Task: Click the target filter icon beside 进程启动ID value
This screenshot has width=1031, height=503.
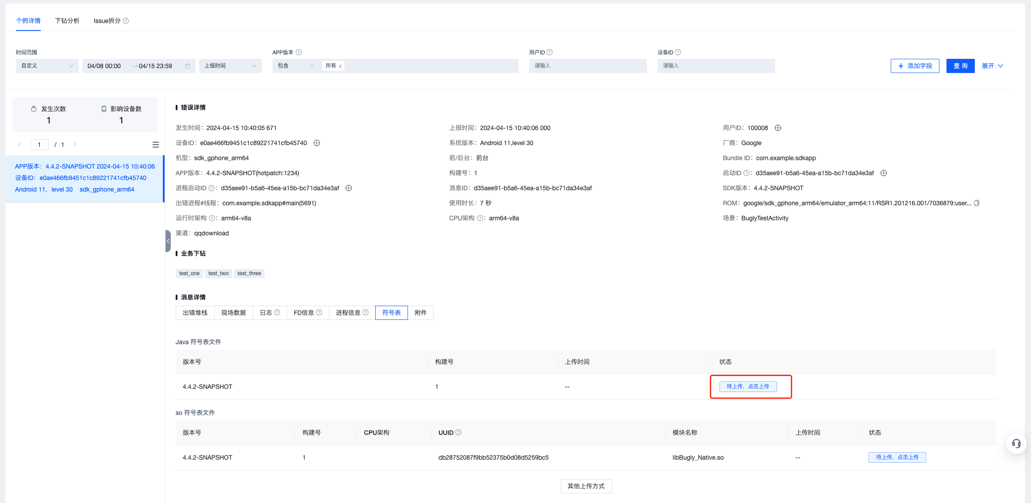Action: tap(349, 188)
